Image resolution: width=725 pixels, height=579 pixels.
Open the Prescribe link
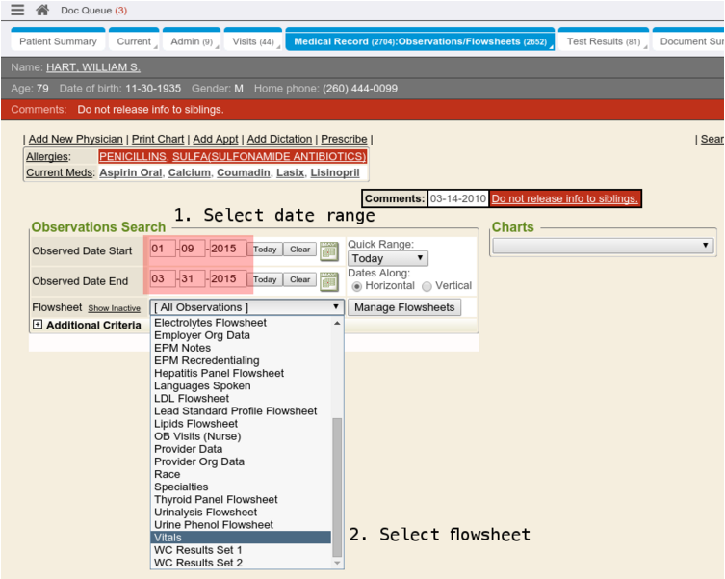click(x=344, y=140)
